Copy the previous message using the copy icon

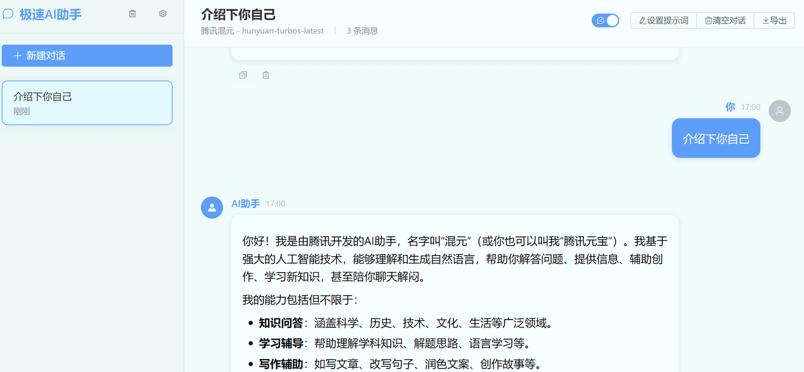click(243, 75)
